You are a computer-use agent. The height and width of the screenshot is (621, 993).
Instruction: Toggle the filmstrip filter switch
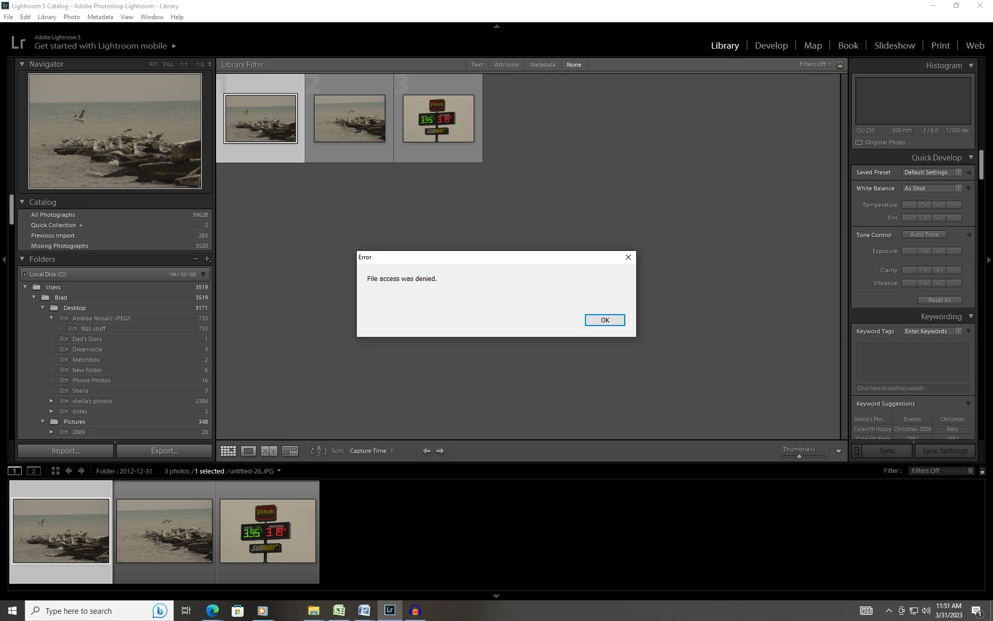pos(982,471)
